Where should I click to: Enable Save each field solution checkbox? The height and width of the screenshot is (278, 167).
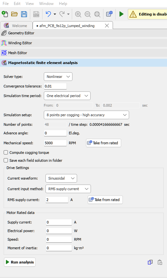pos(6,160)
